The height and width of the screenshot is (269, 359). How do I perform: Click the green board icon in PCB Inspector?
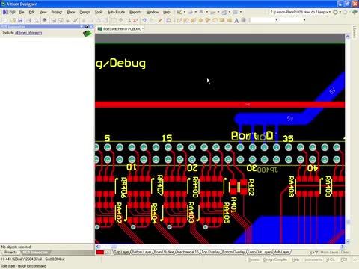click(x=87, y=33)
